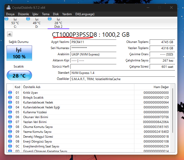Click raw value 000000008A206A
Screen dimensions: 184x160
[156, 122]
